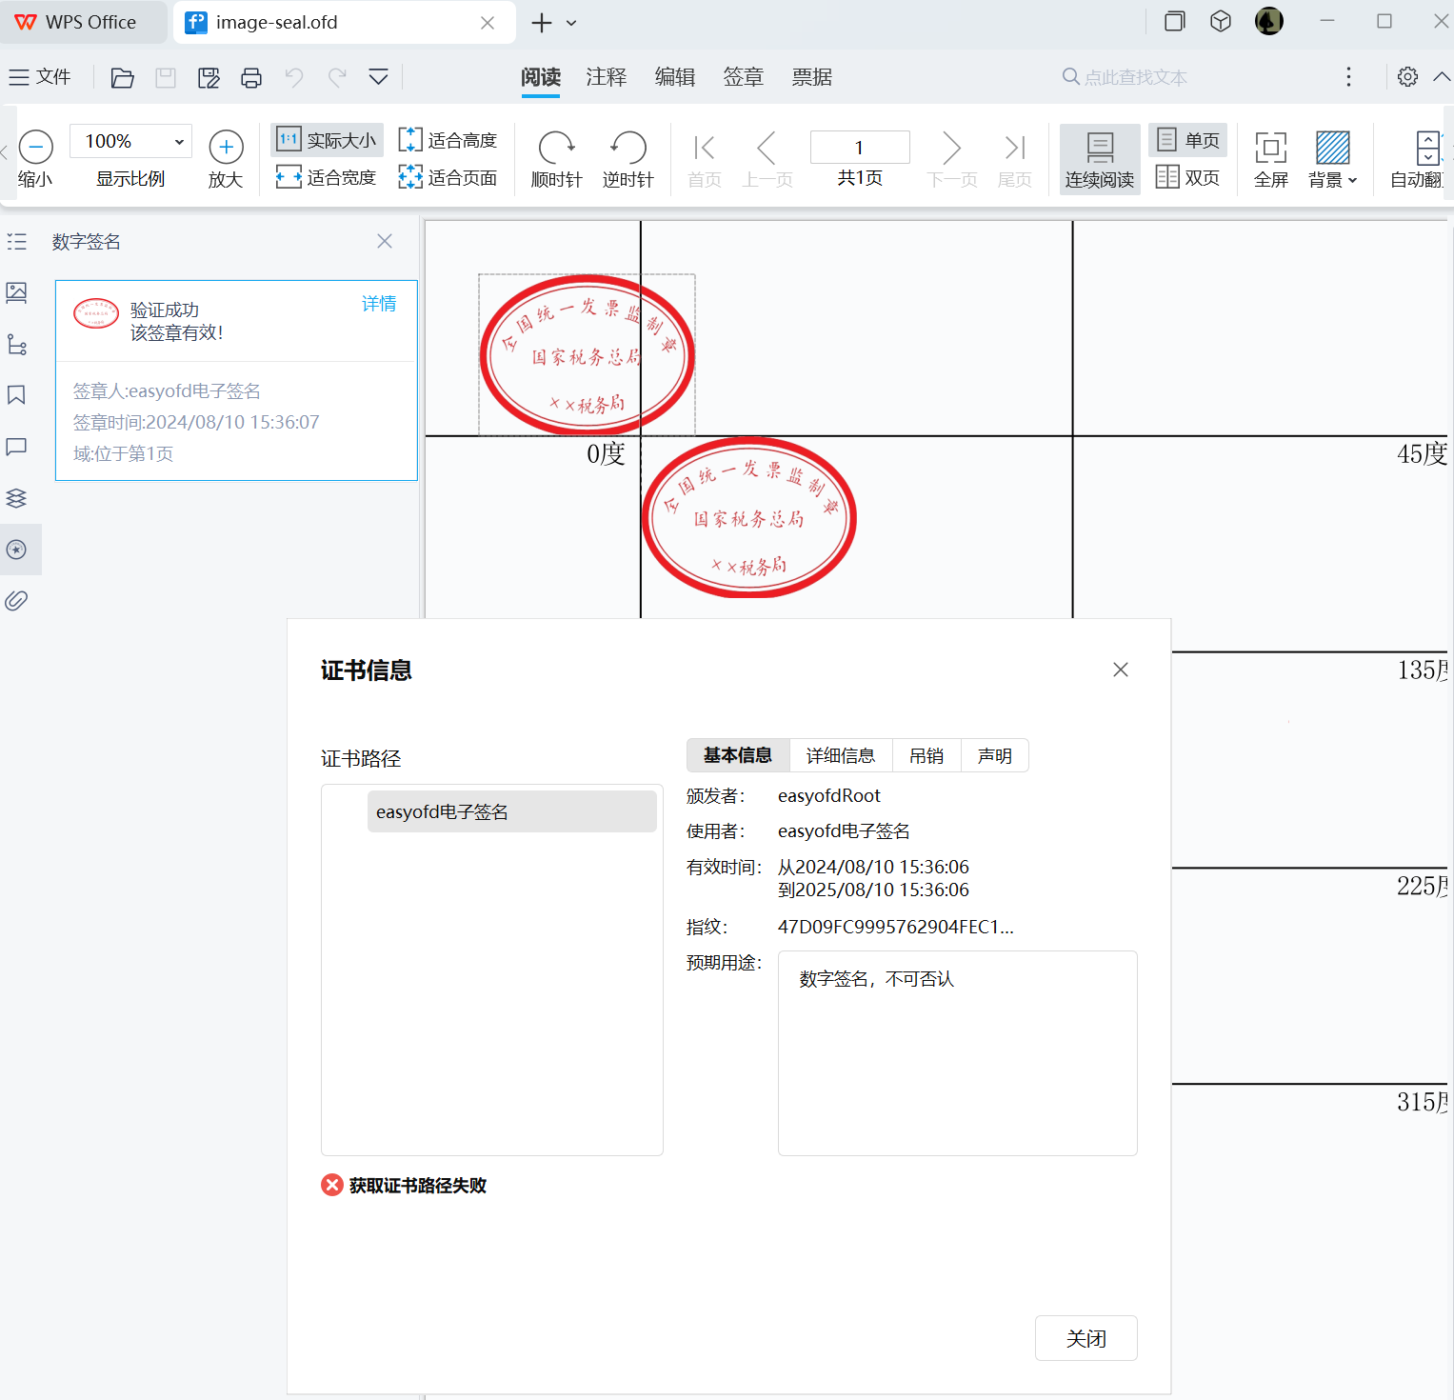Open the 详情 link in signature panel
Screen dimensions: 1454x1400
click(x=378, y=302)
